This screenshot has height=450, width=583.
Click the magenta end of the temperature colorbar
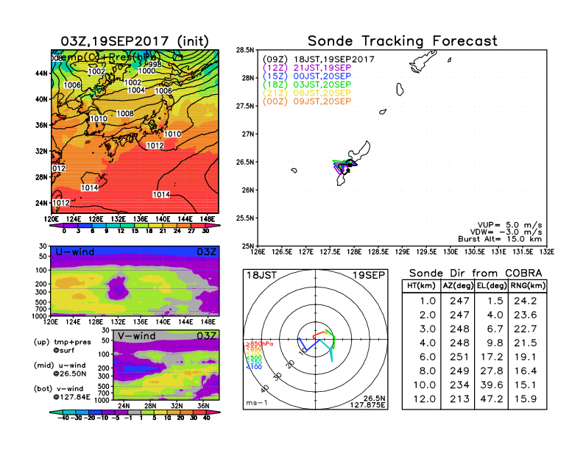pos(213,225)
